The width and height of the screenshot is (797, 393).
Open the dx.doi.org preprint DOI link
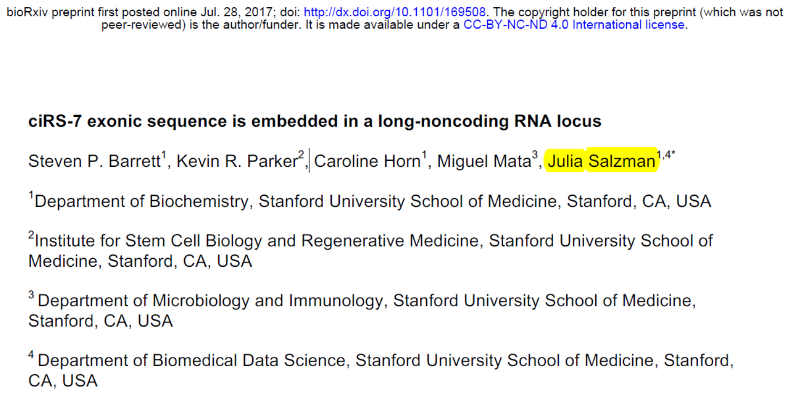point(395,12)
